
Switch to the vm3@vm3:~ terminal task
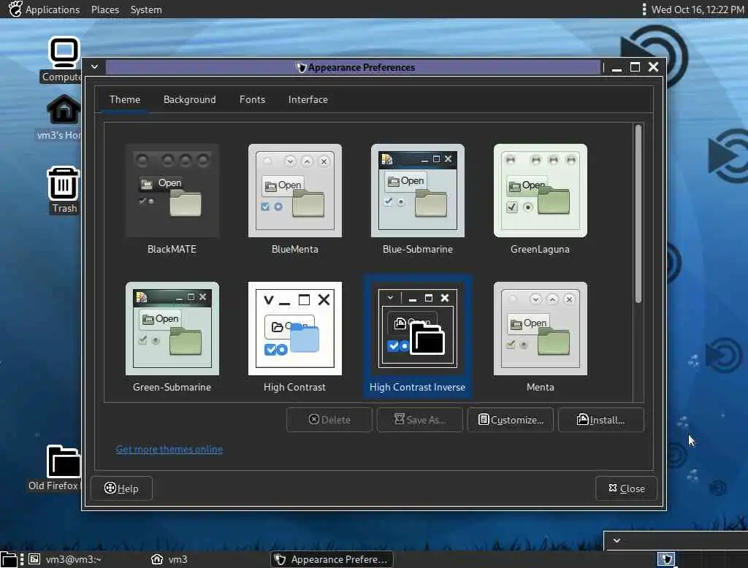[65, 559]
